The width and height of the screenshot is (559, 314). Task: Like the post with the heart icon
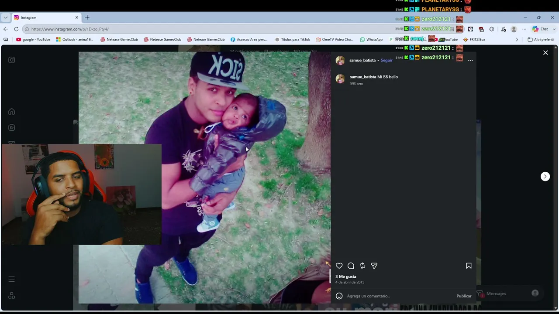click(x=339, y=266)
